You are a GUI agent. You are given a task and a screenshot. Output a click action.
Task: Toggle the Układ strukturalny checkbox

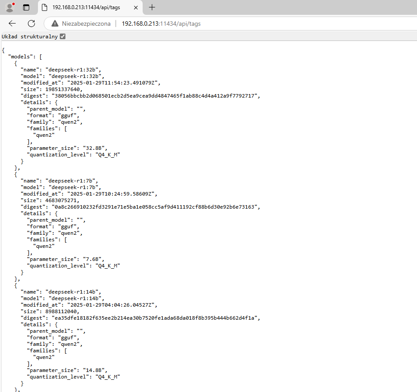click(x=62, y=37)
